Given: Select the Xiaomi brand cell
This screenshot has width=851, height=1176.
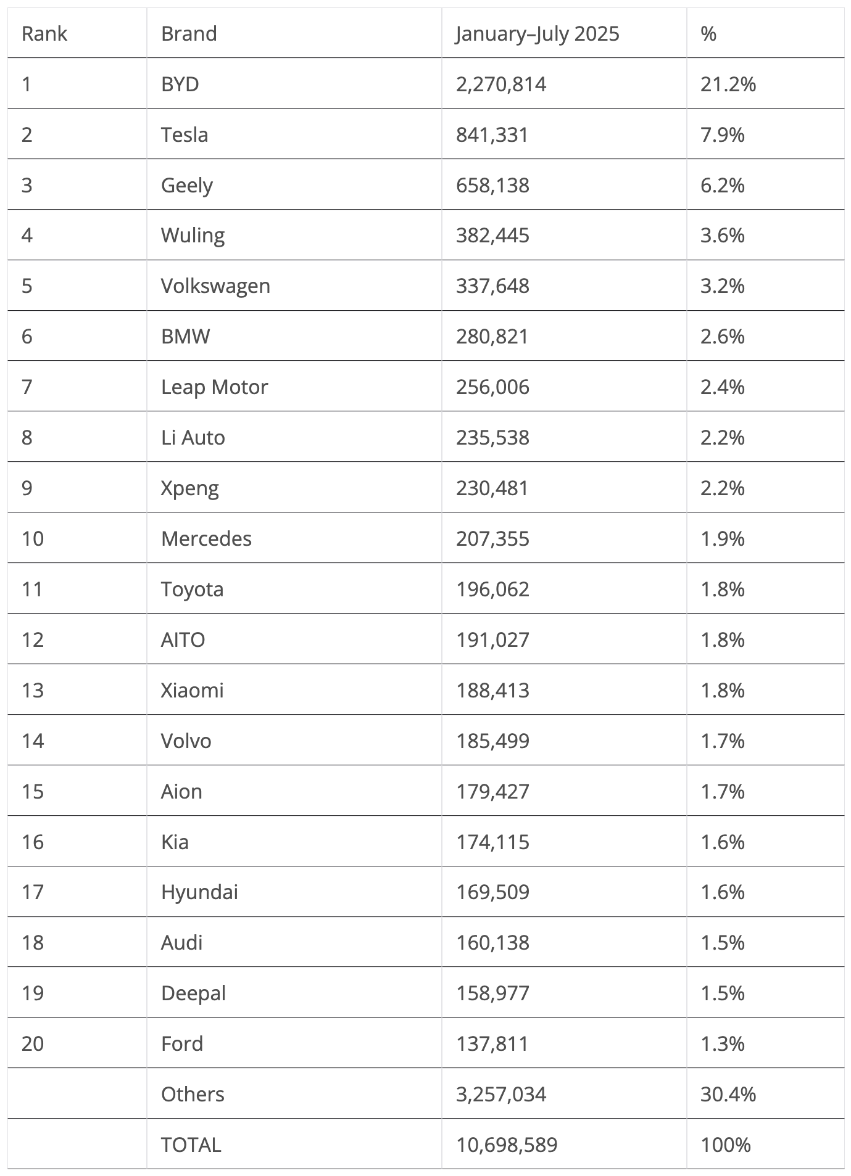Looking at the screenshot, I should [192, 690].
